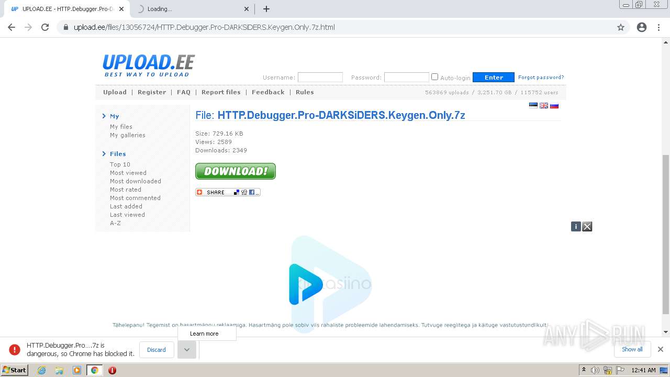This screenshot has height=377, width=670.
Task: Open the Chrome three-dot menu
Action: pyautogui.click(x=658, y=27)
